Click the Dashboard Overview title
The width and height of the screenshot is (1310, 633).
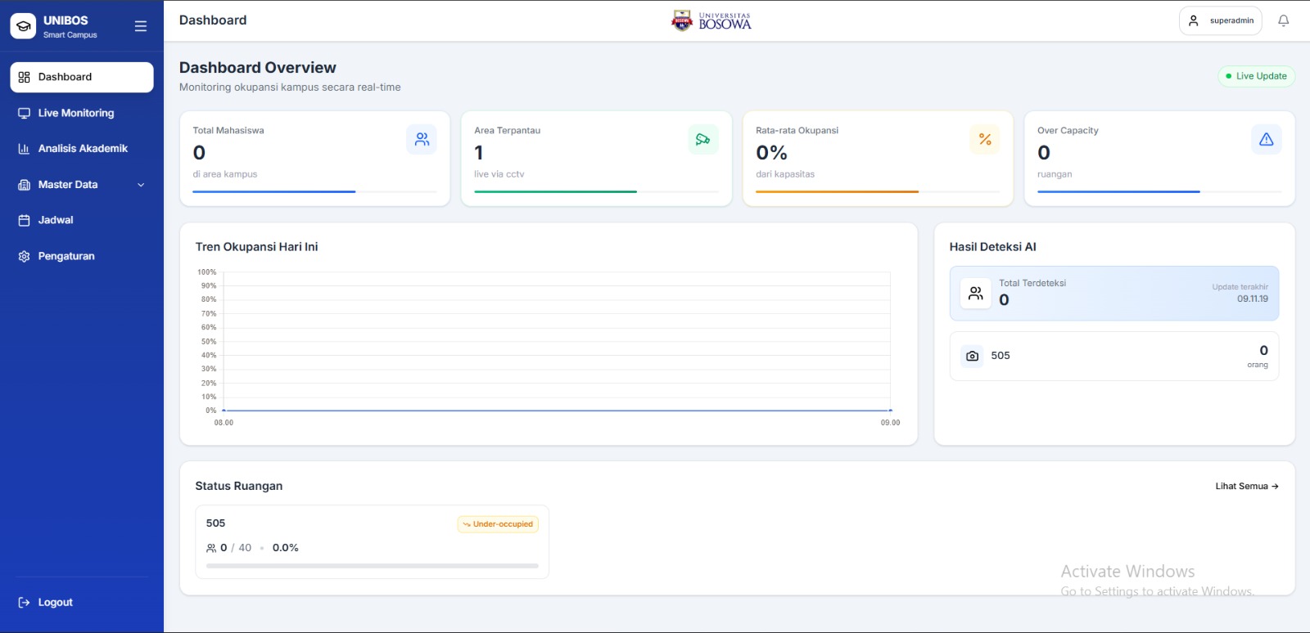257,68
